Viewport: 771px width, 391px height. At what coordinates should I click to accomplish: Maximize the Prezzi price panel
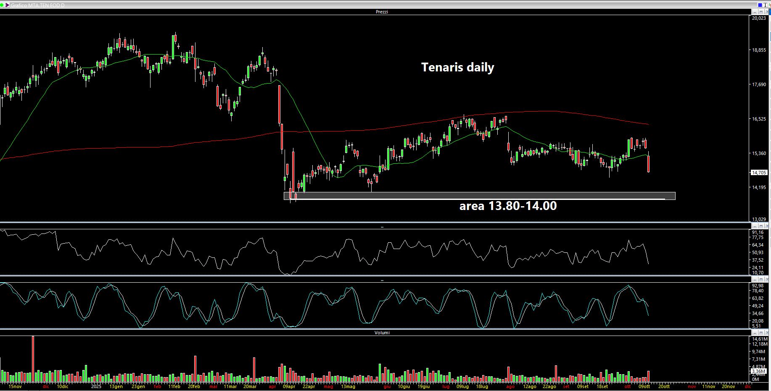tap(761, 12)
